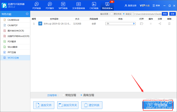Click the 添加文件 button
Screen dimensions: 177x112
(44, 105)
